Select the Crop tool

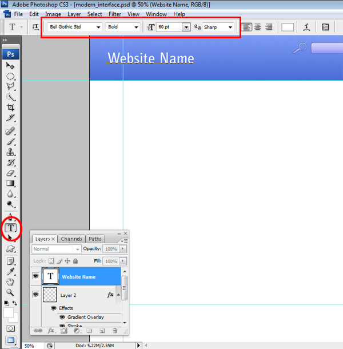10,108
